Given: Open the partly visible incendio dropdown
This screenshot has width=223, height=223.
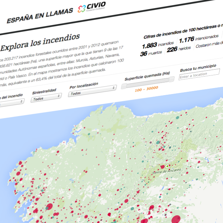Looking at the screenshot, I should [12, 103].
